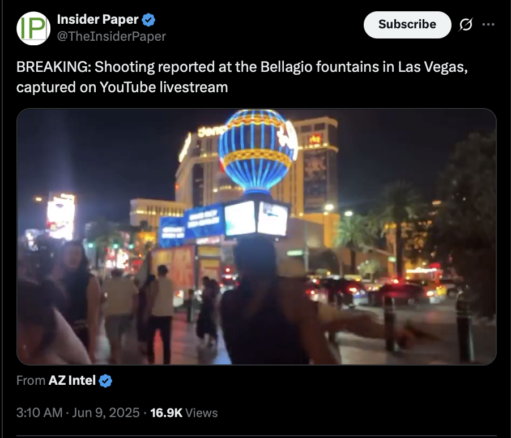This screenshot has width=511, height=438.
Task: Click the bright billboard screens in the video
Action: (x=256, y=218)
